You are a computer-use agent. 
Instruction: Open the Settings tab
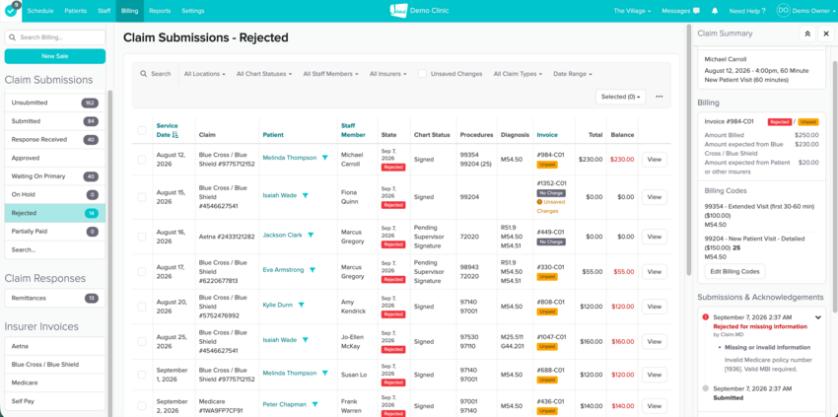[x=193, y=11]
